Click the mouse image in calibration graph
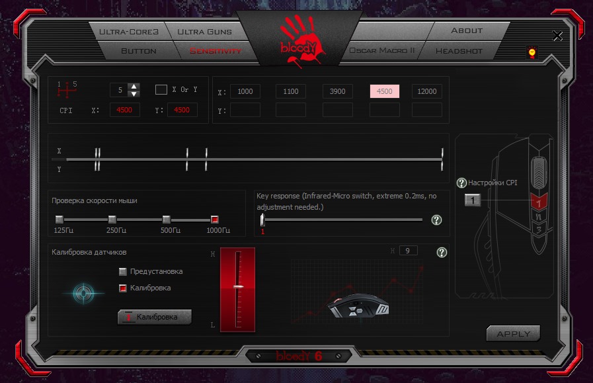This screenshot has height=383, width=593. (358, 306)
